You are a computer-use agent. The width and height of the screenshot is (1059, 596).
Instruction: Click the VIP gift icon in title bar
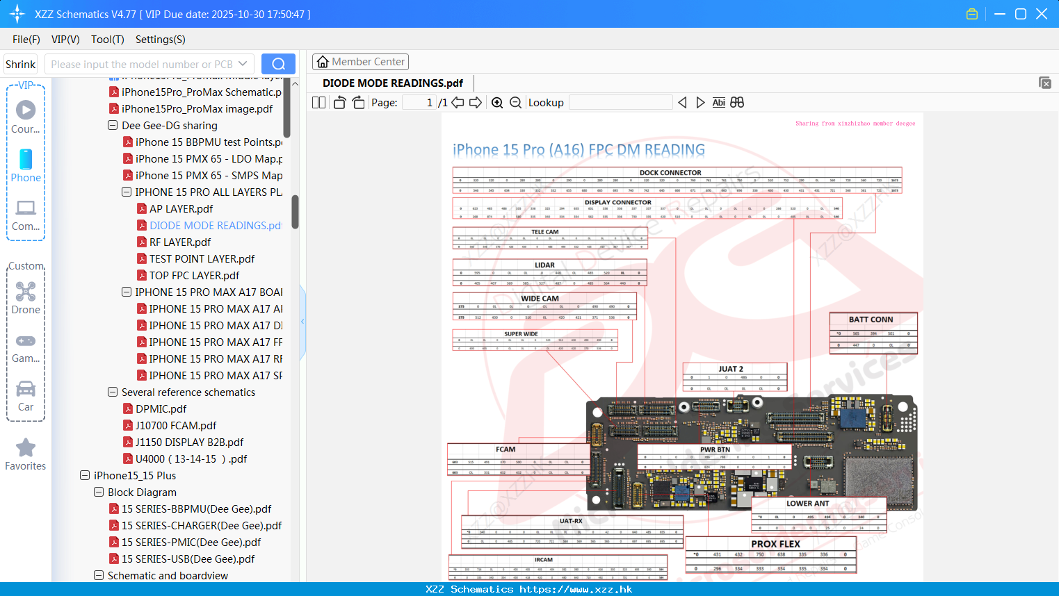point(972,14)
